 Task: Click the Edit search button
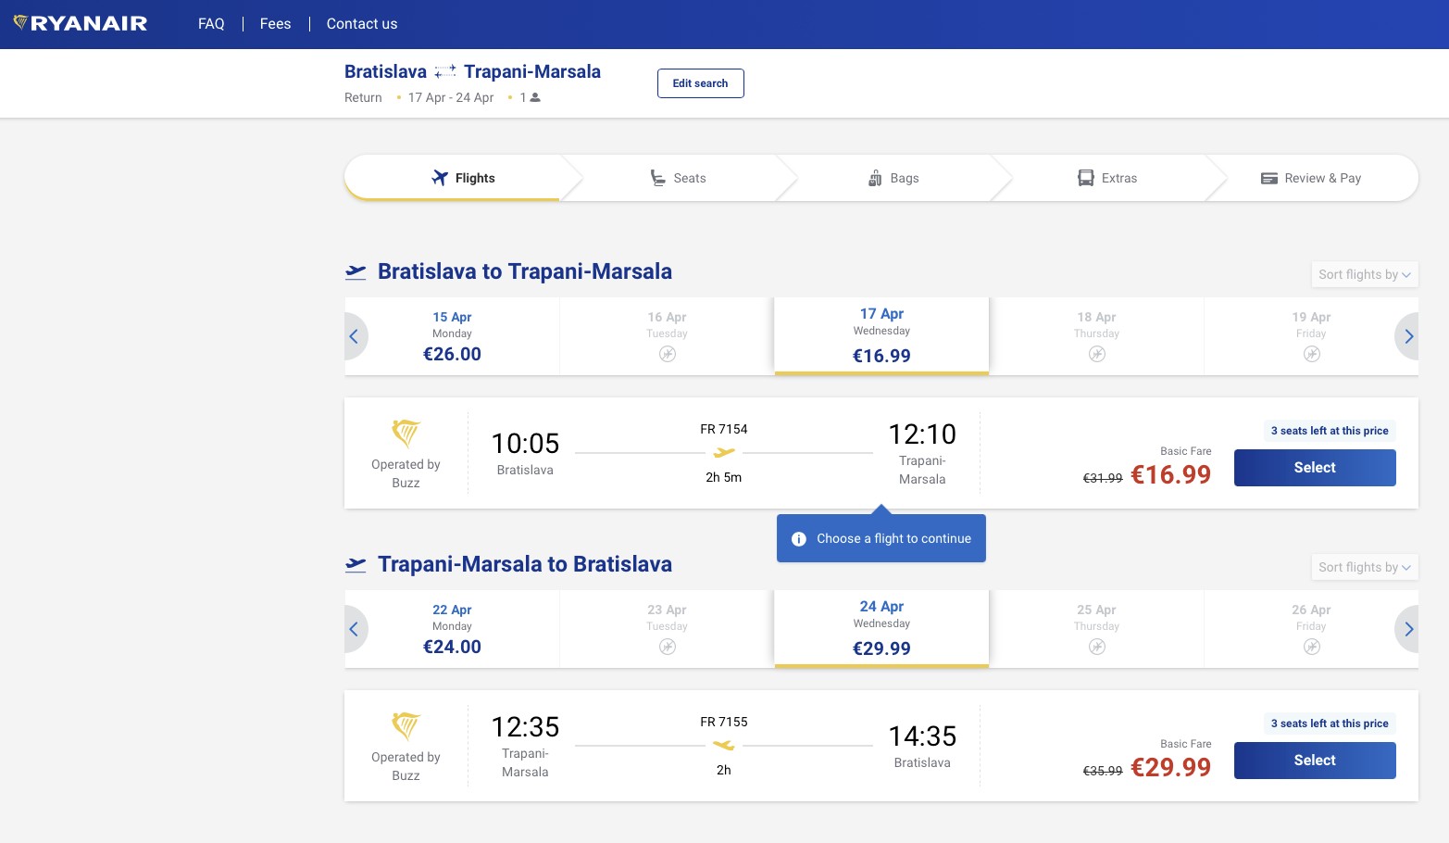[x=700, y=83]
